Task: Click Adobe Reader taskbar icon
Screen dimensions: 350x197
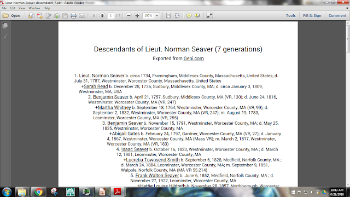Action: click(x=118, y=192)
